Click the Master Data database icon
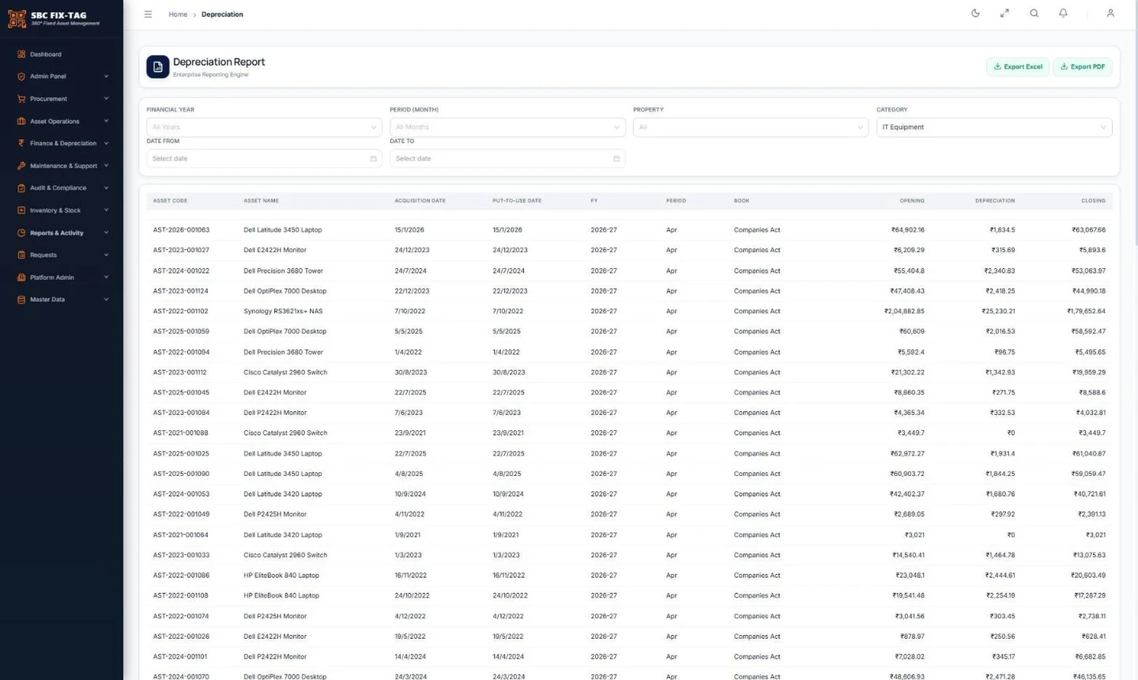 [x=21, y=300]
